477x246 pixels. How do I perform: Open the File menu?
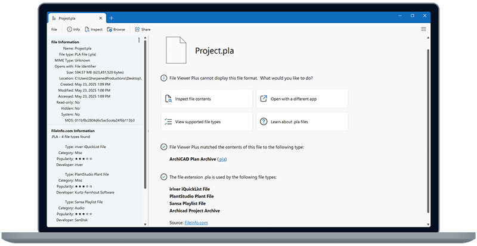tap(54, 30)
